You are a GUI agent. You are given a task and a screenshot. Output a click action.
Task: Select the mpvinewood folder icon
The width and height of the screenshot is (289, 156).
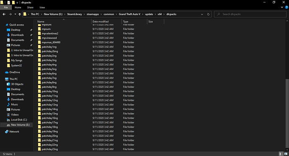pyautogui.click(x=39, y=38)
